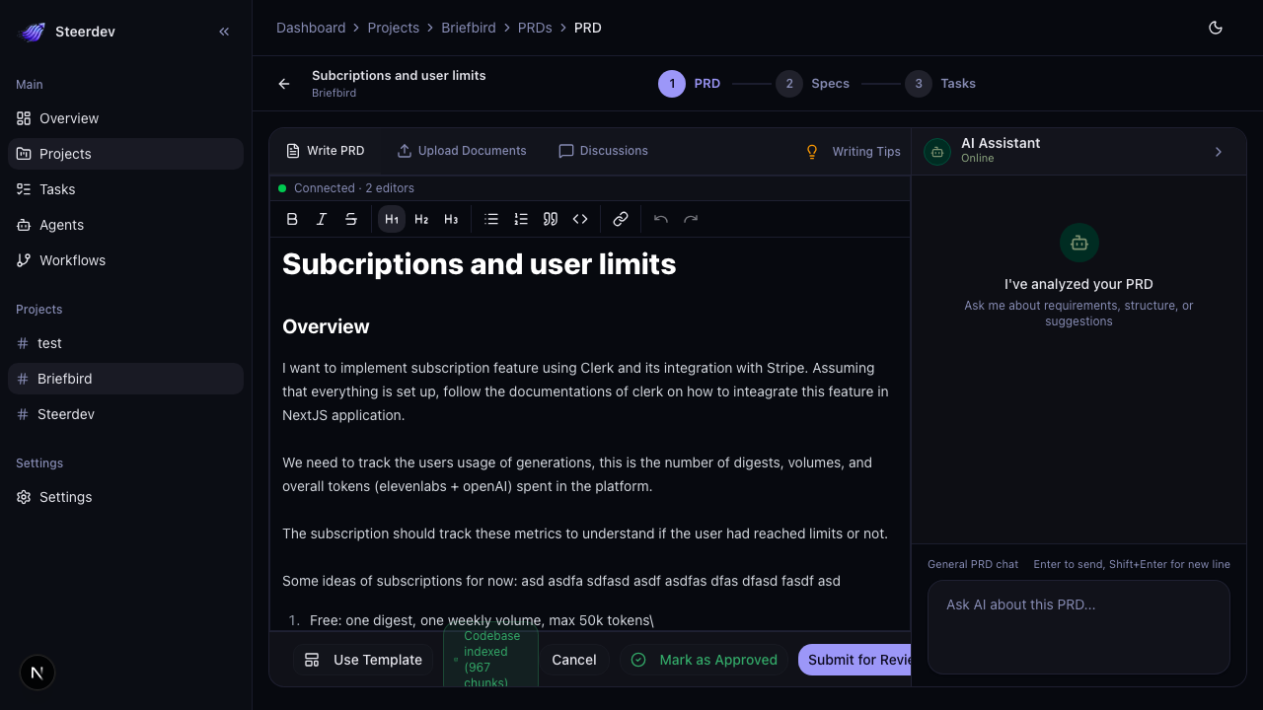The width and height of the screenshot is (1263, 710).
Task: Expand the AI Assistant panel
Action: coord(1219,151)
